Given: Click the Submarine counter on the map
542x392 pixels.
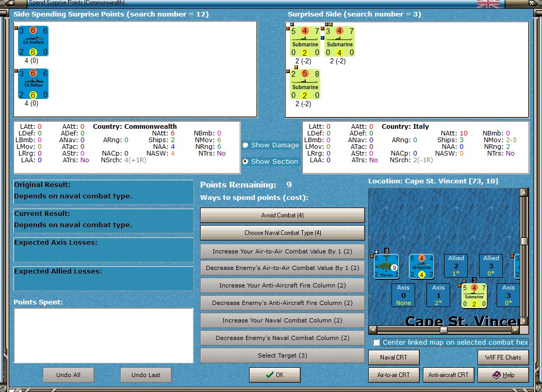Looking at the screenshot, I should (474, 296).
